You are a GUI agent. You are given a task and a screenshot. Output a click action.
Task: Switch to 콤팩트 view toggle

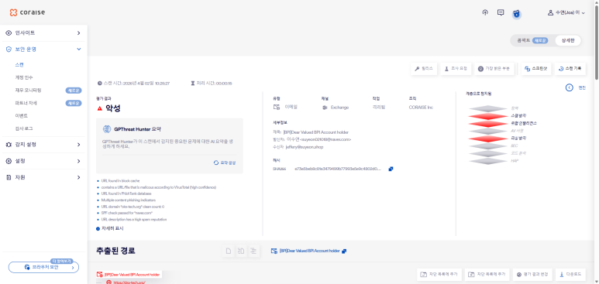tap(532, 40)
